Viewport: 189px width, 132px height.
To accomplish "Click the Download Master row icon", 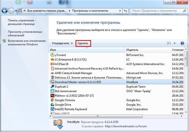I will (52, 82).
